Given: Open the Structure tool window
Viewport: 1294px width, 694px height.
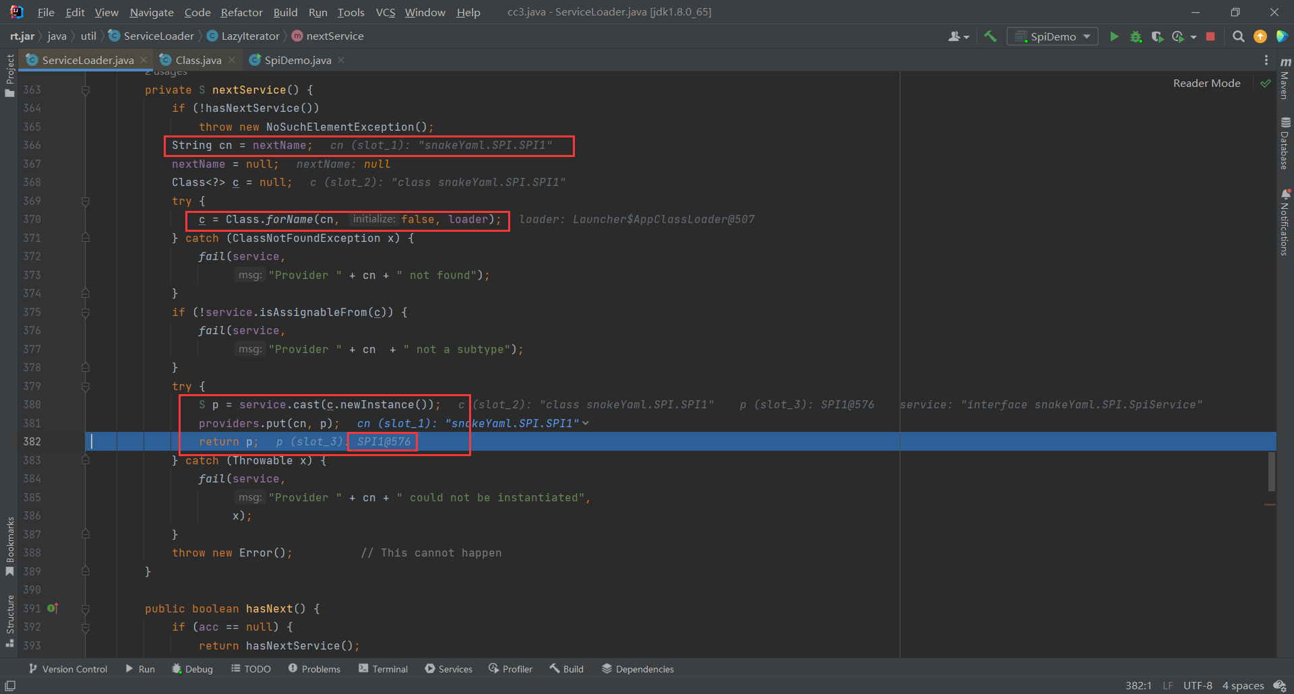Looking at the screenshot, I should tap(9, 621).
